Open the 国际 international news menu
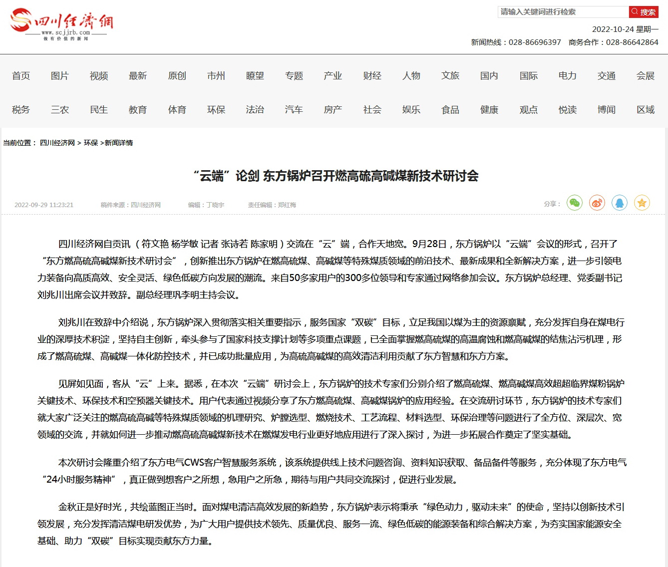Screen dimensions: 668x567 (x=529, y=76)
